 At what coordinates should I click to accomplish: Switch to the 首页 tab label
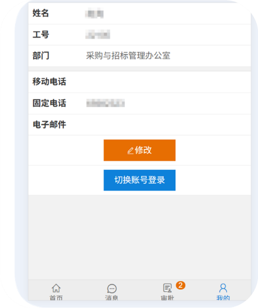[56, 298]
